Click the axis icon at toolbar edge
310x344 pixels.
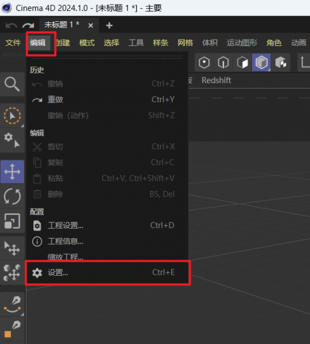[305, 62]
